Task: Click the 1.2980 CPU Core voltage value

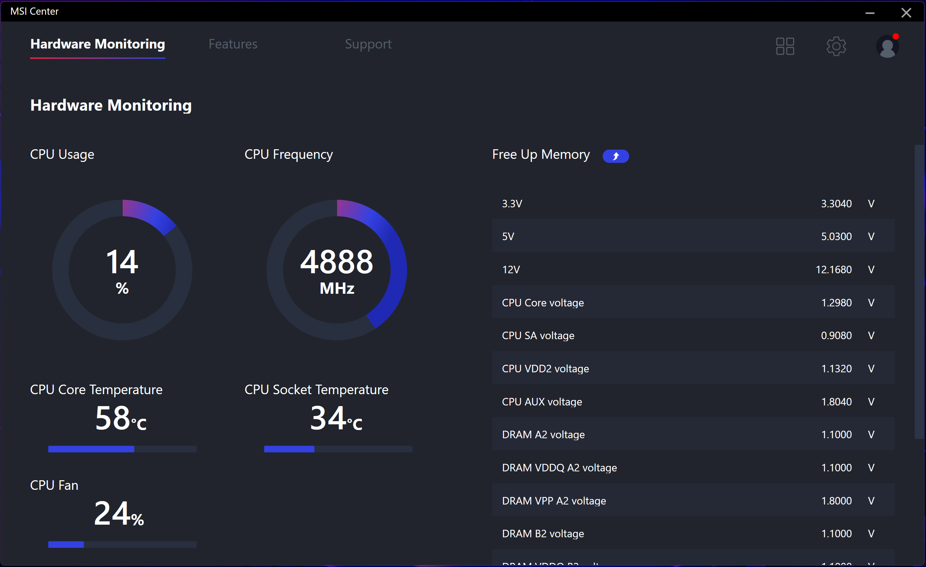Action: point(836,303)
